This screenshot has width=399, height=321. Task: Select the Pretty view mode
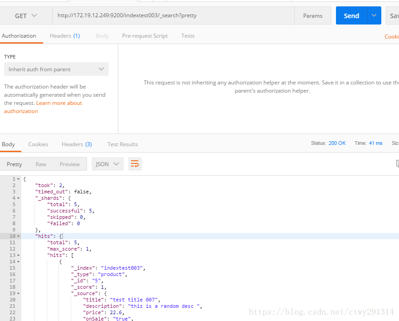click(14, 164)
